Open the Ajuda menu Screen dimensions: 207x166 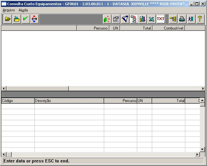click(x=23, y=10)
